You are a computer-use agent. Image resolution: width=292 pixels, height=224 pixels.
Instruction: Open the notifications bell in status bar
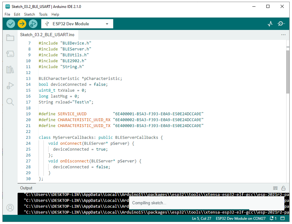click(273, 219)
